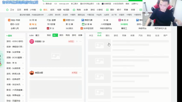Image resolution: width=182 pixels, height=102 pixels.
Task: Switch to 故事 tab in cube panel
Action: click(80, 35)
